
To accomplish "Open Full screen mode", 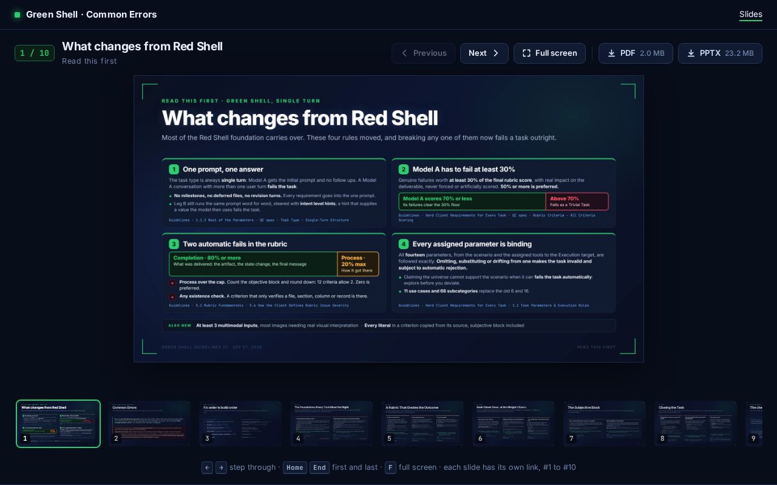I will click(x=549, y=53).
